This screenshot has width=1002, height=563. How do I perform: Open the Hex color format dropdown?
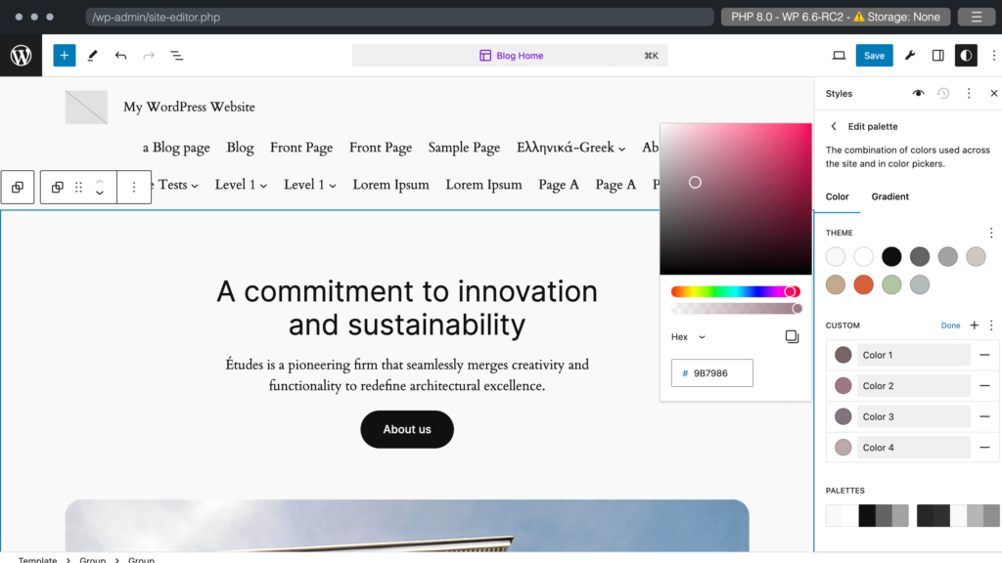[688, 337]
